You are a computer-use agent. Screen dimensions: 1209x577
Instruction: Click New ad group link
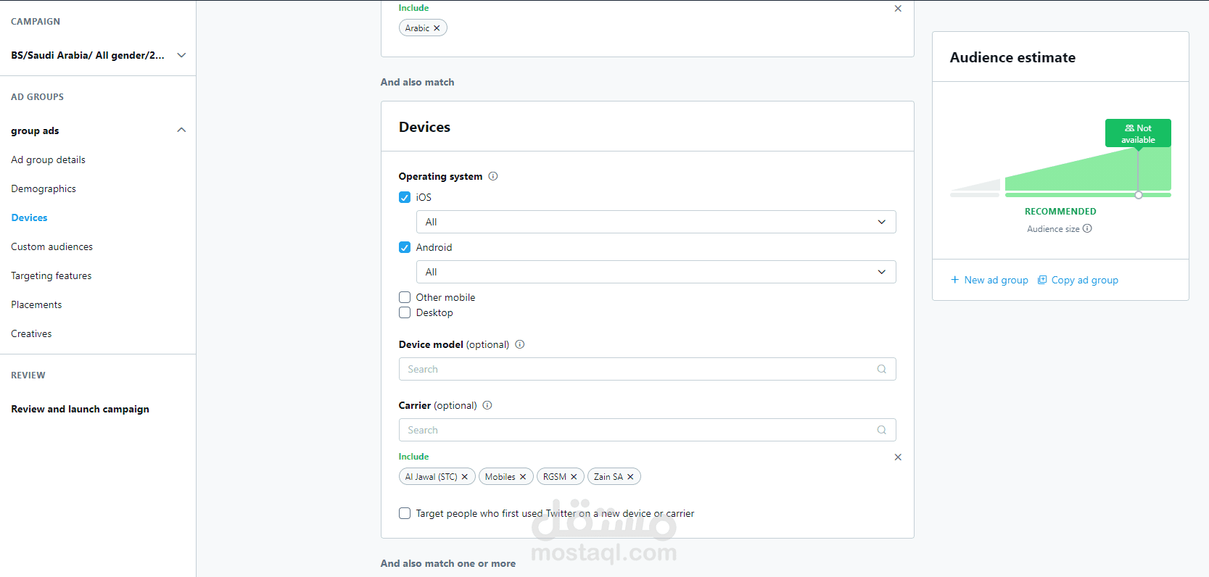click(x=996, y=280)
